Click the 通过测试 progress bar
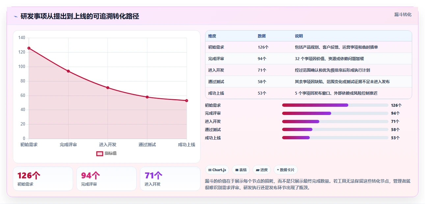 click(x=335, y=130)
